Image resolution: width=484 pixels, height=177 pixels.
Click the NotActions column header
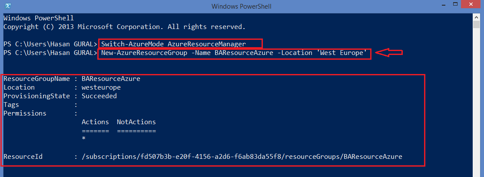pos(136,122)
